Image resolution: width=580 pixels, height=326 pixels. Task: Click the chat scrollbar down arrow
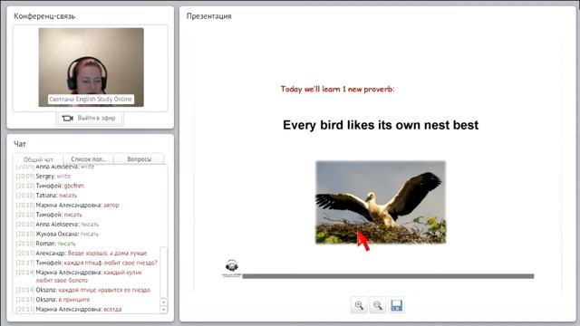(x=163, y=310)
